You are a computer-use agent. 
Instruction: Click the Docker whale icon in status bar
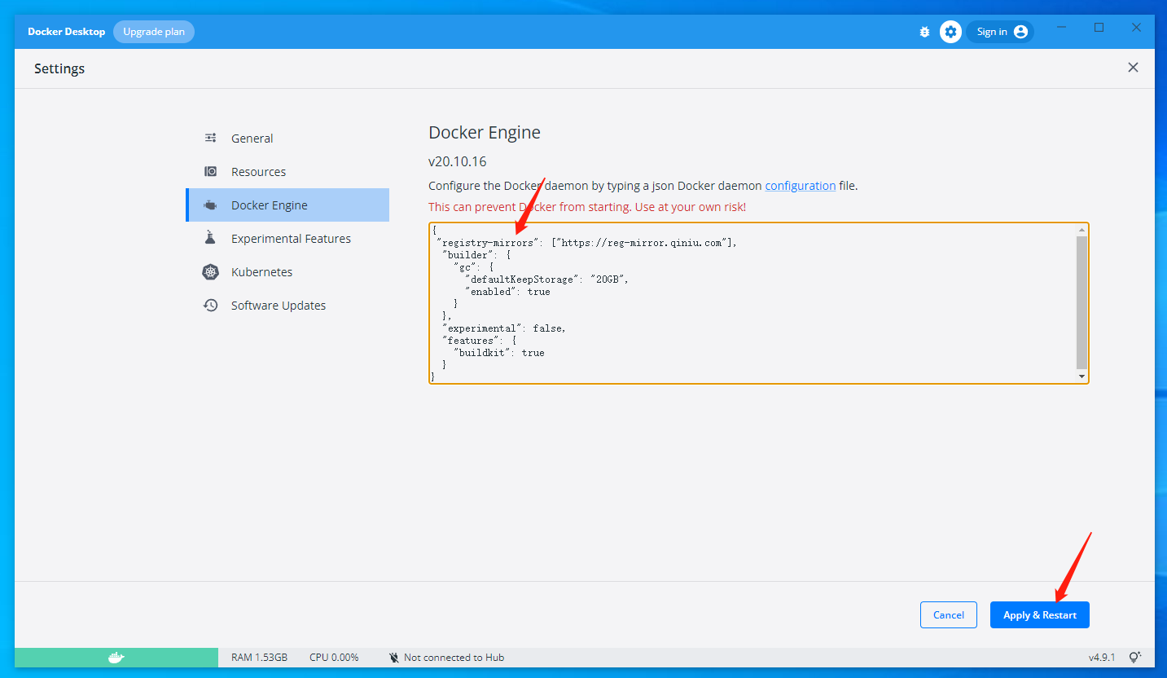[116, 658]
